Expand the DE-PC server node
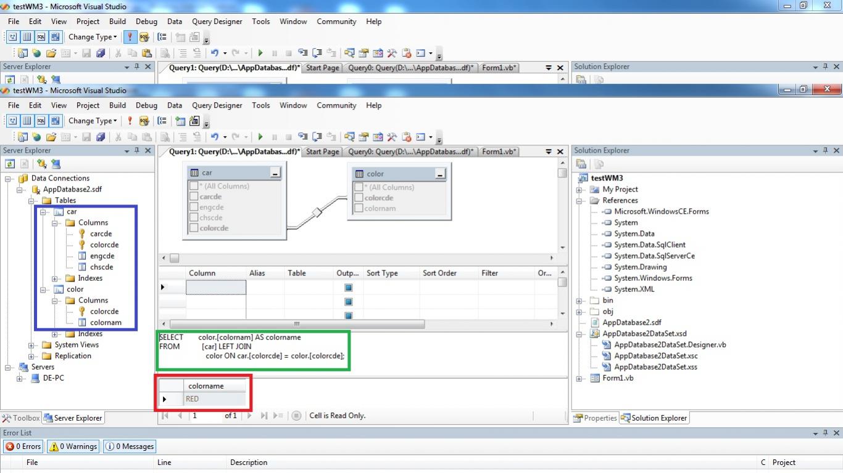The width and height of the screenshot is (843, 473). [20, 378]
